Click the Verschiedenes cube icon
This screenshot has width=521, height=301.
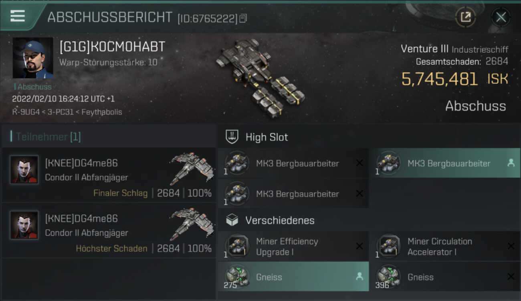tap(232, 220)
